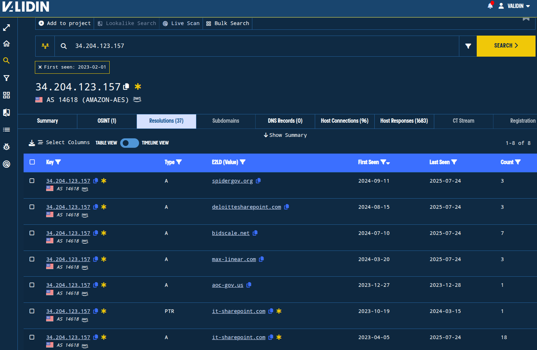
Task: Click Add to project
Action: 65,23
